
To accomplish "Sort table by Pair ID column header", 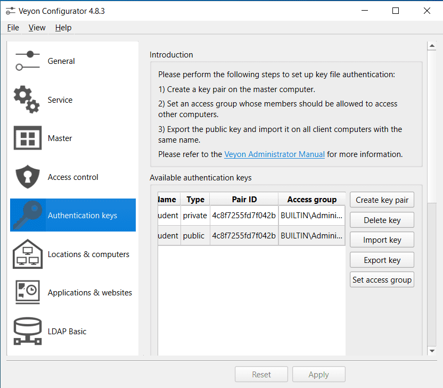I will click(x=244, y=200).
